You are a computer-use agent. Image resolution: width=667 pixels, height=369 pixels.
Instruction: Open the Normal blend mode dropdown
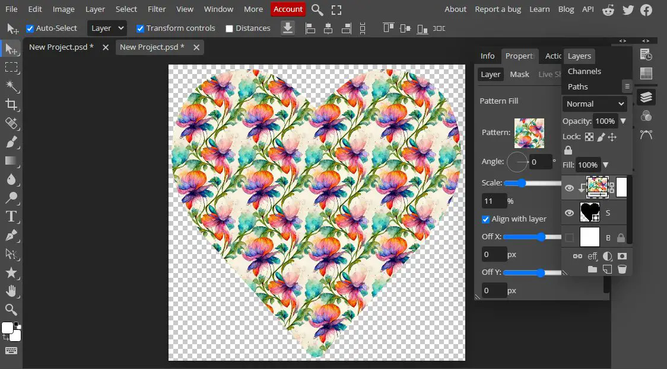pos(595,104)
